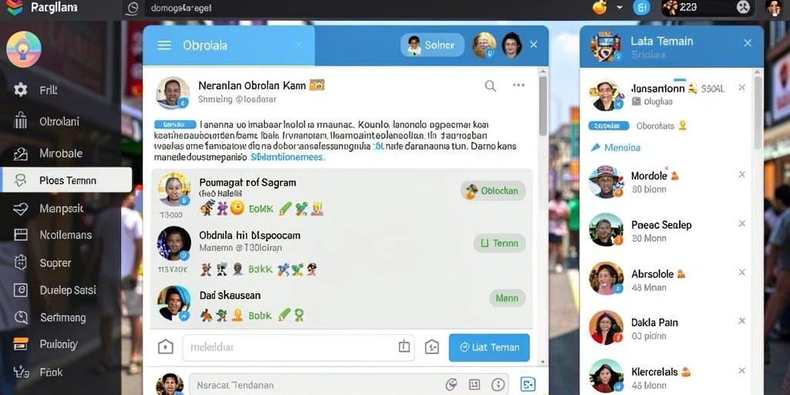Remove Mordole with its X button
The image size is (790, 395).
tap(741, 174)
